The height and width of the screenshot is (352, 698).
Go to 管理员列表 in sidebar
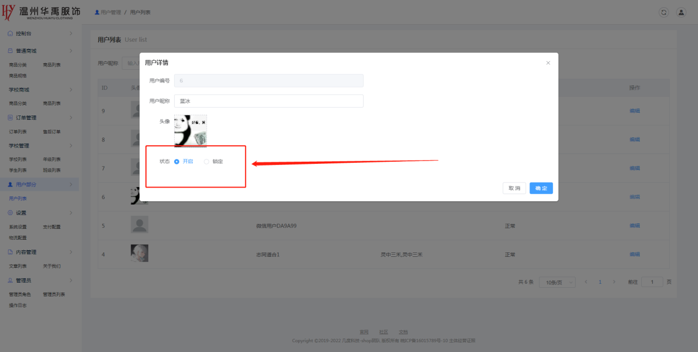pyautogui.click(x=54, y=294)
